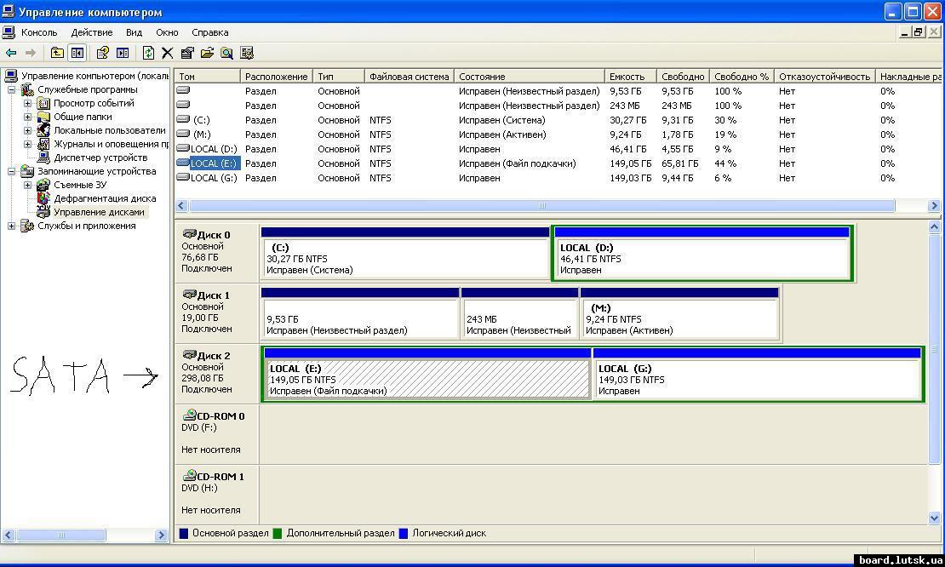Open the Действие menu
The height and width of the screenshot is (567, 945).
click(91, 32)
